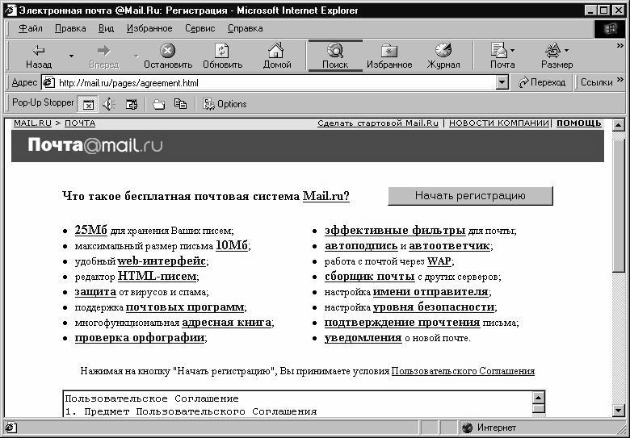This screenshot has height=438, width=630.
Task: Click Сделать стартовой Mail.Ru link
Action: point(378,123)
